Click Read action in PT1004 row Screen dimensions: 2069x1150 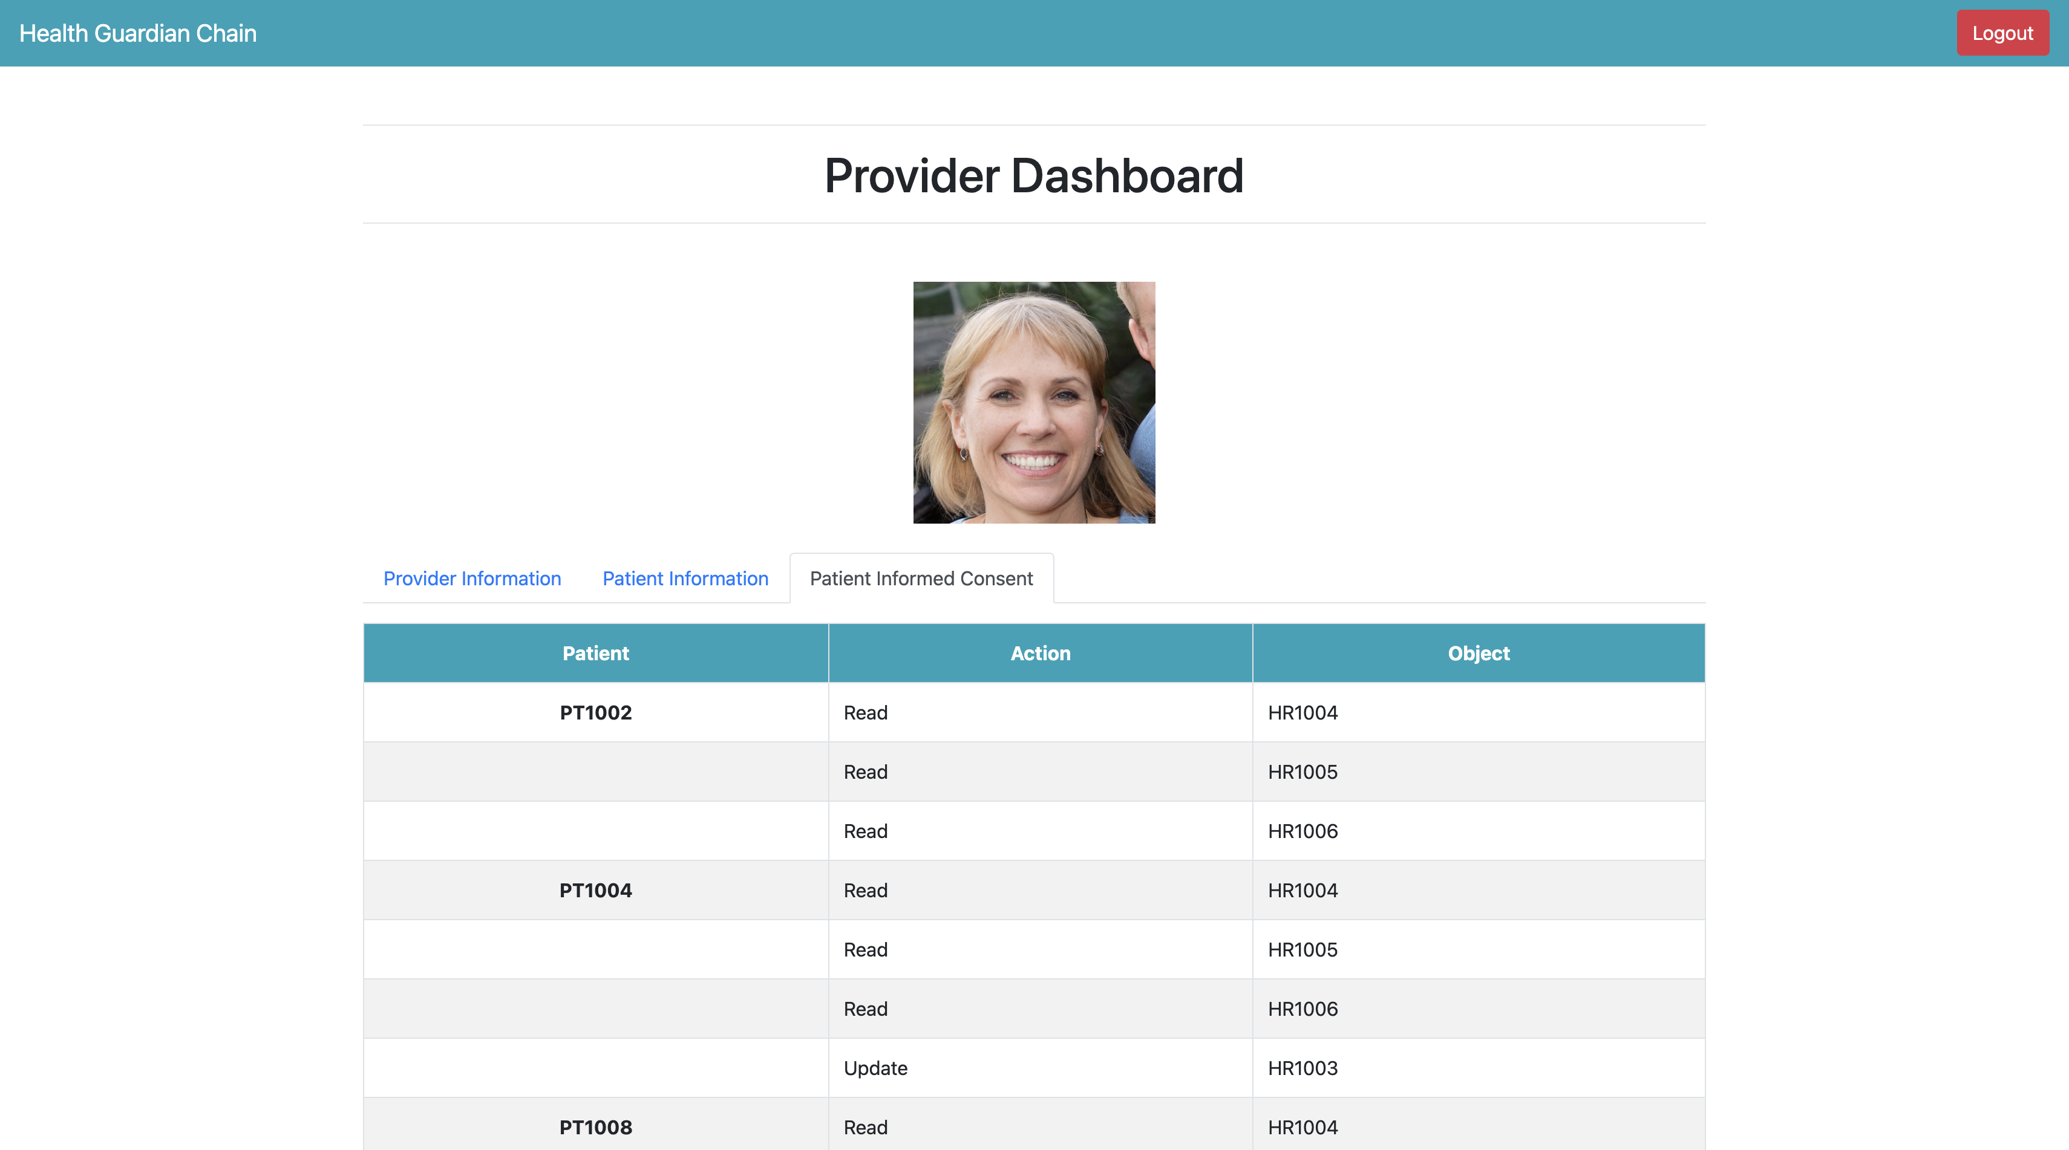pos(865,890)
